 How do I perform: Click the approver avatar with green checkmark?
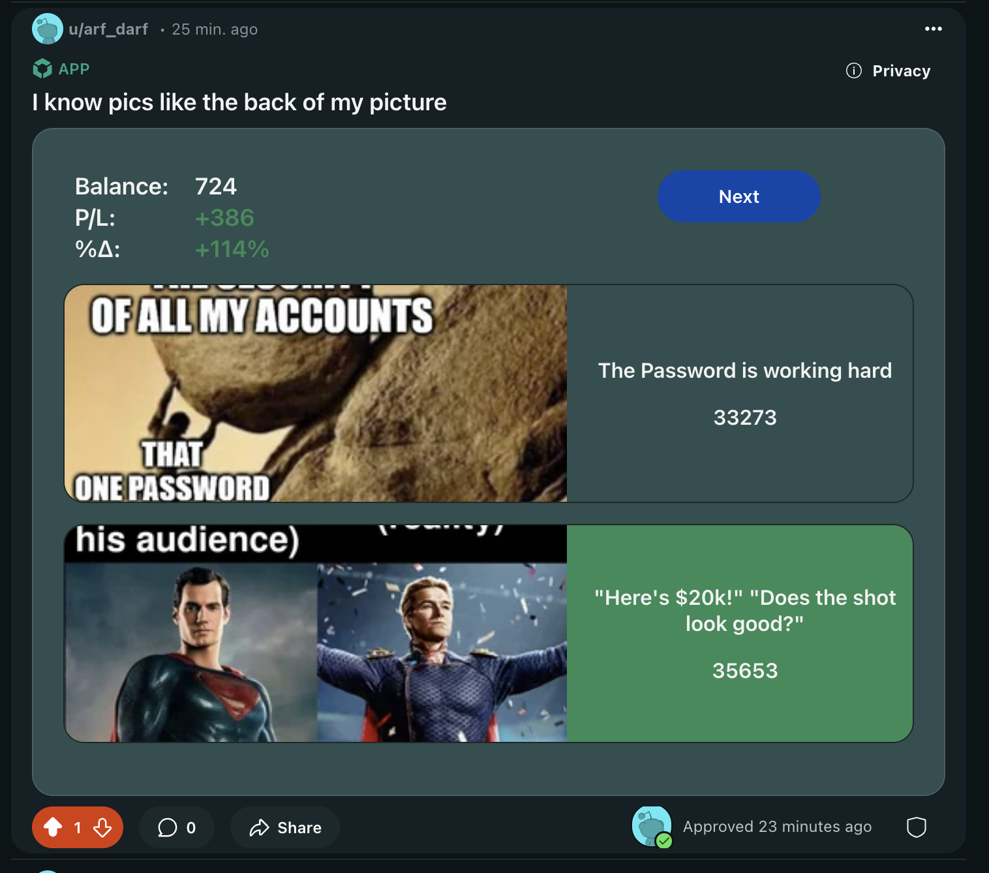[x=652, y=827]
